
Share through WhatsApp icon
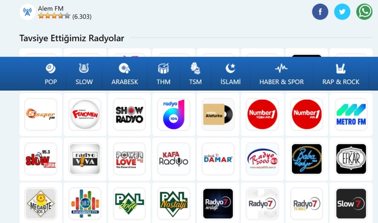(x=364, y=11)
